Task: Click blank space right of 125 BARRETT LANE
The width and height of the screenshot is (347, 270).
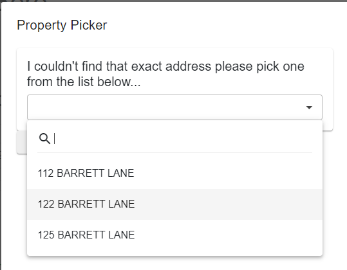Action: coord(228,235)
